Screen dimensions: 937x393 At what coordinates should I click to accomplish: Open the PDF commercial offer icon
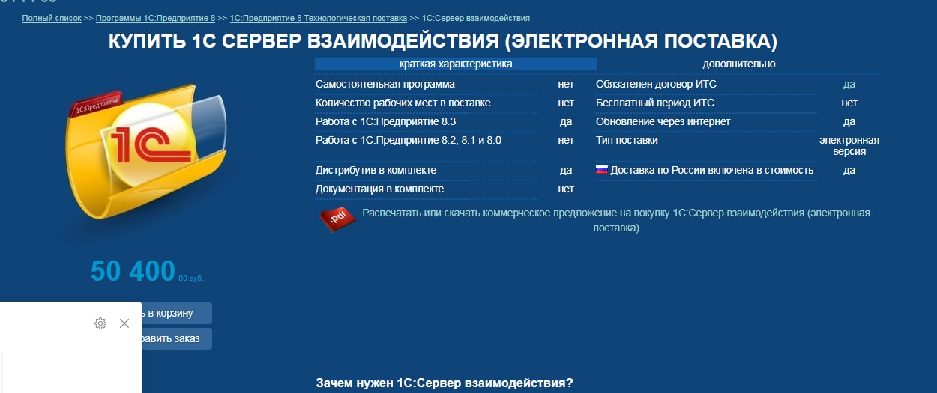pos(337,218)
